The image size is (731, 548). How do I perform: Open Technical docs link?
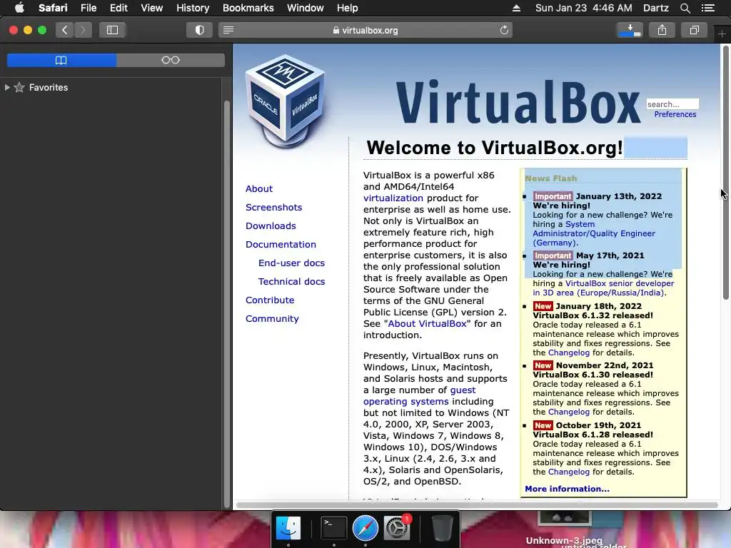point(291,282)
